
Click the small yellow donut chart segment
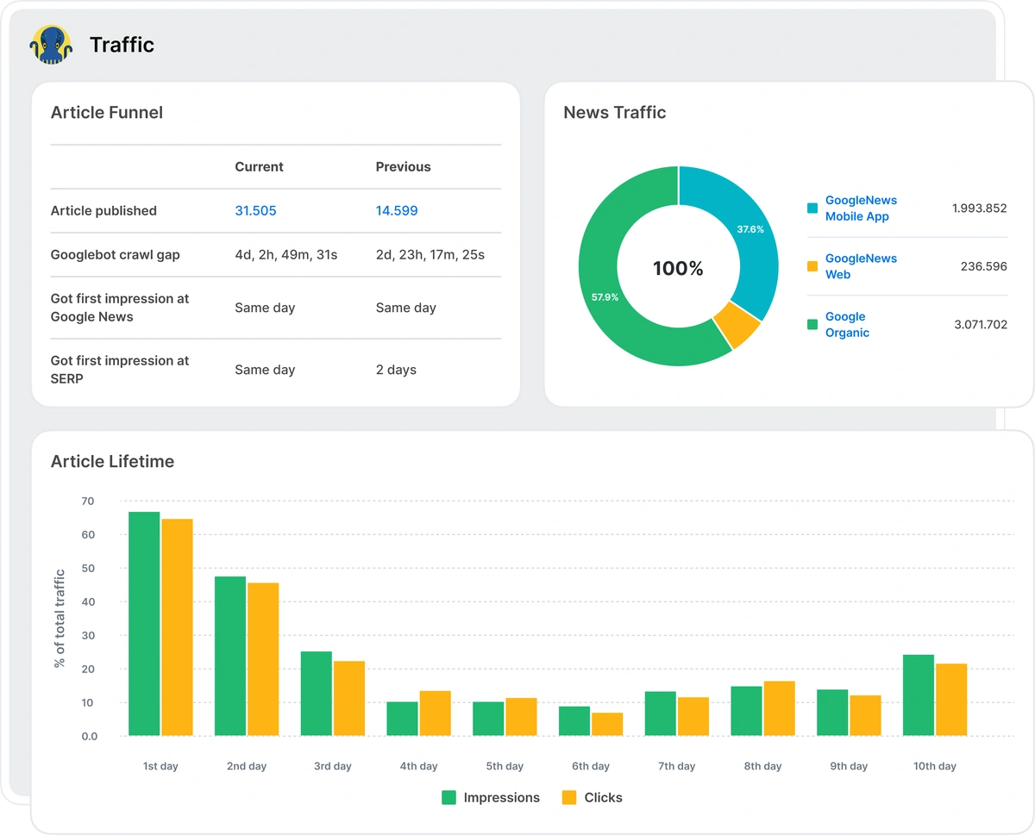736,324
